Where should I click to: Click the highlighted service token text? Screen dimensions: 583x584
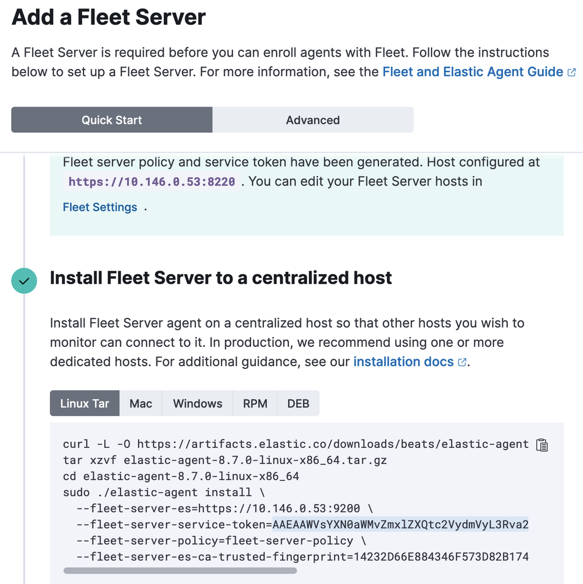click(400, 525)
